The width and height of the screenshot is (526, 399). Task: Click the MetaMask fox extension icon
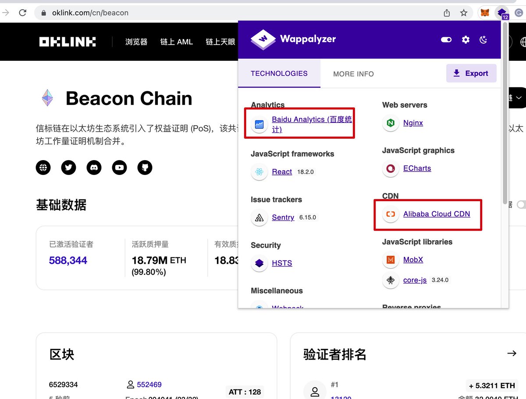tap(485, 13)
